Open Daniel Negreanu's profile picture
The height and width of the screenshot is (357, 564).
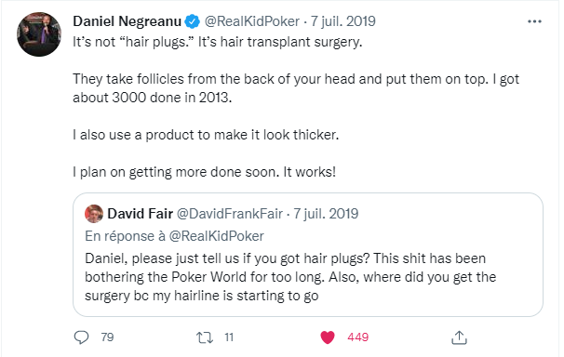(x=39, y=34)
